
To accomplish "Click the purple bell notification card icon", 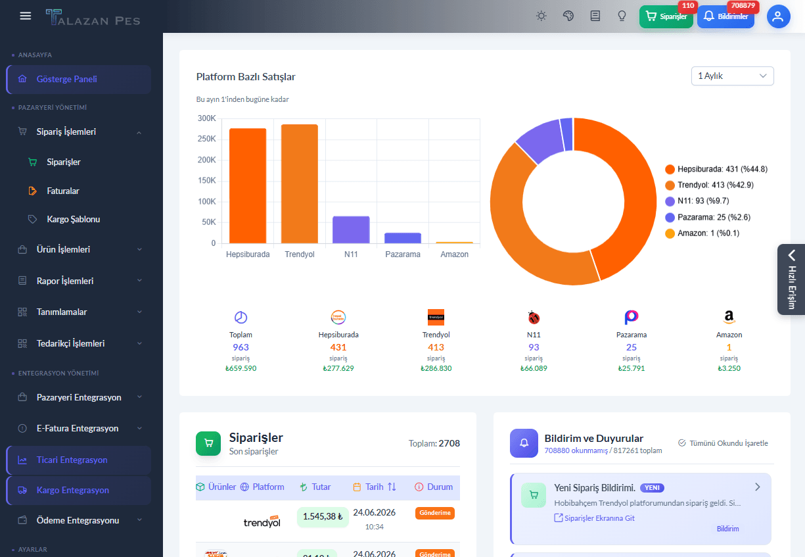I will tap(524, 443).
